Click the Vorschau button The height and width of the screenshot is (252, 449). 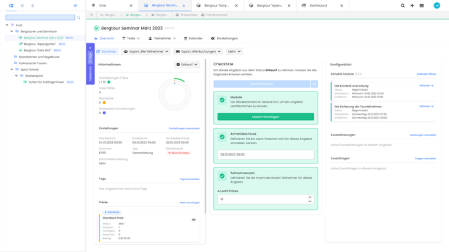click(106, 51)
